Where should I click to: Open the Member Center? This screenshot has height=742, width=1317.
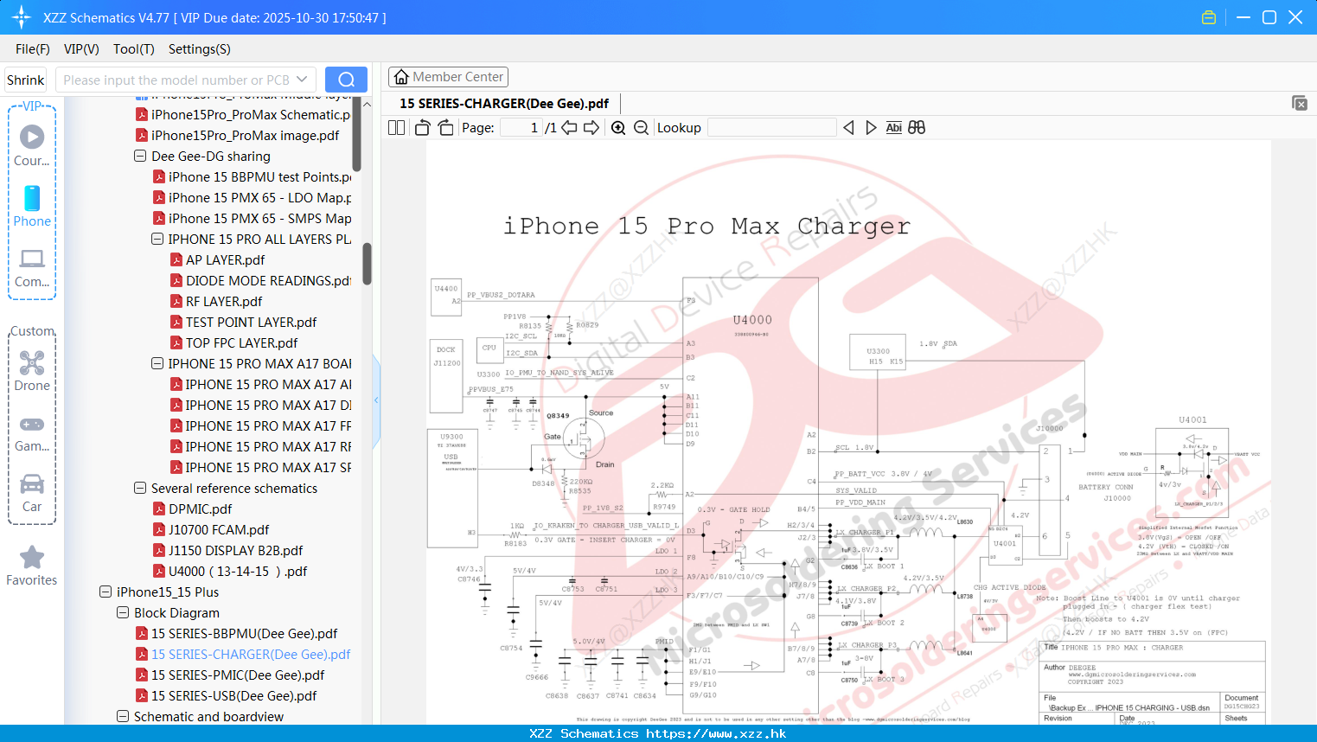[x=448, y=77]
